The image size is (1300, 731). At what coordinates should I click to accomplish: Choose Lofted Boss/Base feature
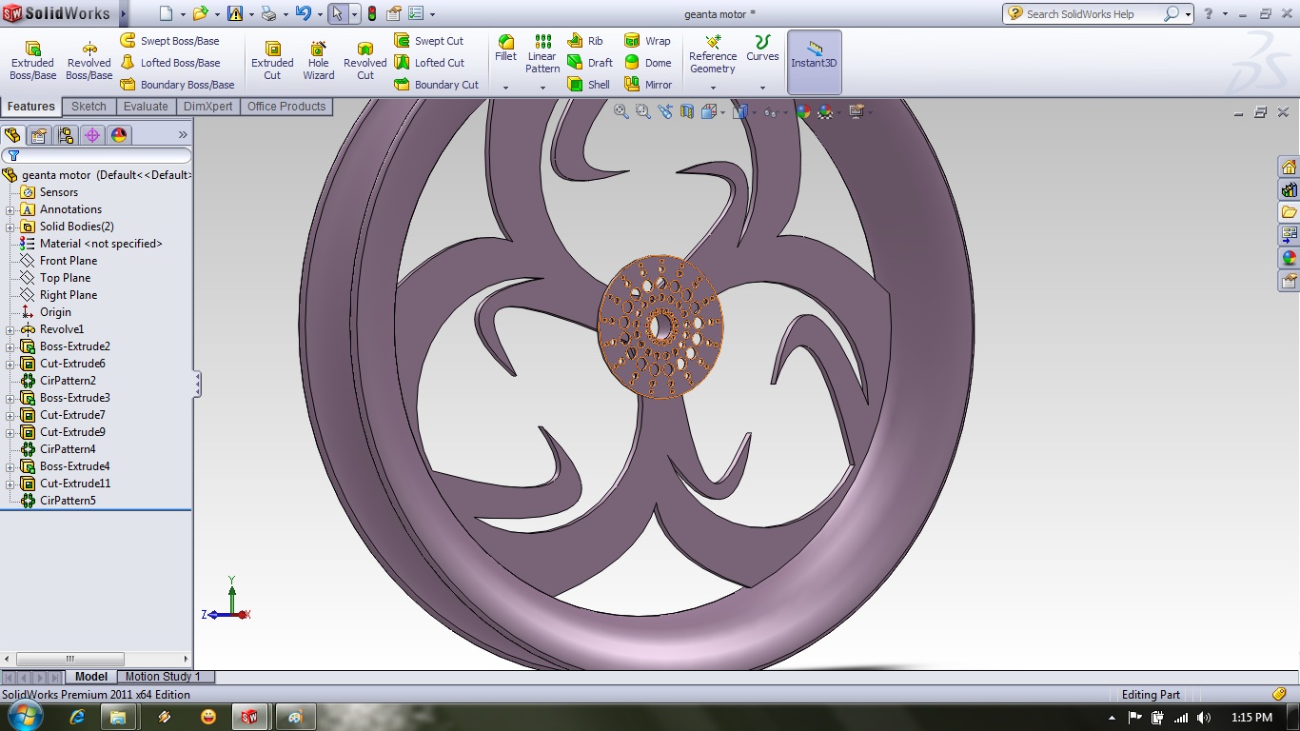[x=170, y=63]
